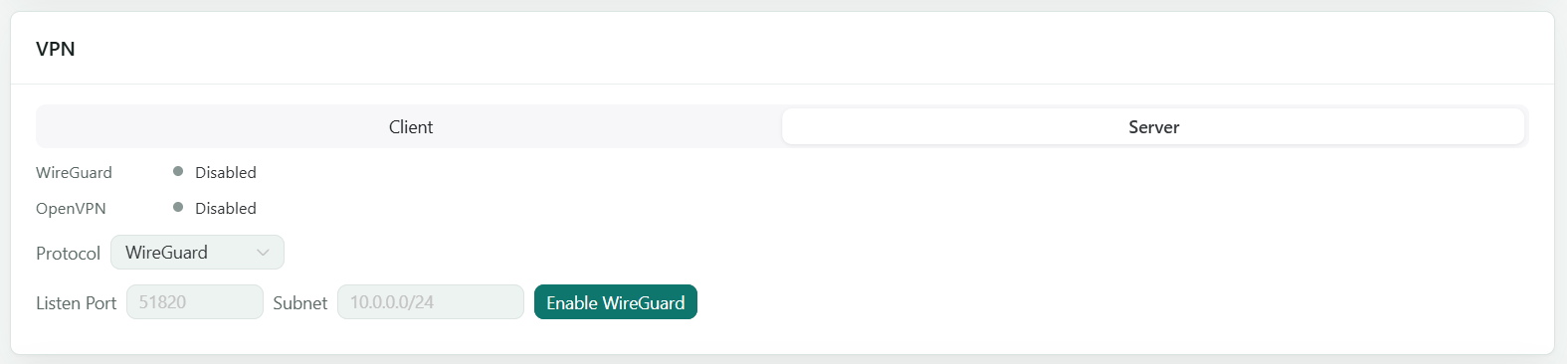Click WireGuard text inside Protocol selector

pos(166,253)
